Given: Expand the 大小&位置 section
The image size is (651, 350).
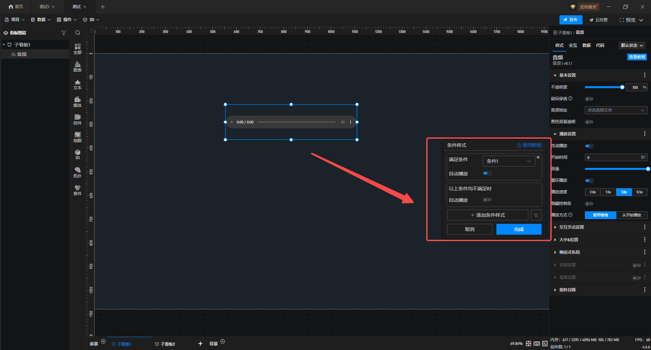Looking at the screenshot, I should point(569,240).
